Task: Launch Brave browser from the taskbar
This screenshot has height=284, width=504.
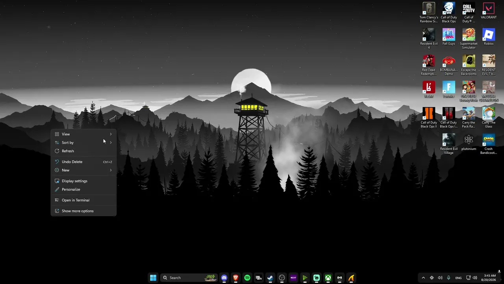Action: click(235, 278)
